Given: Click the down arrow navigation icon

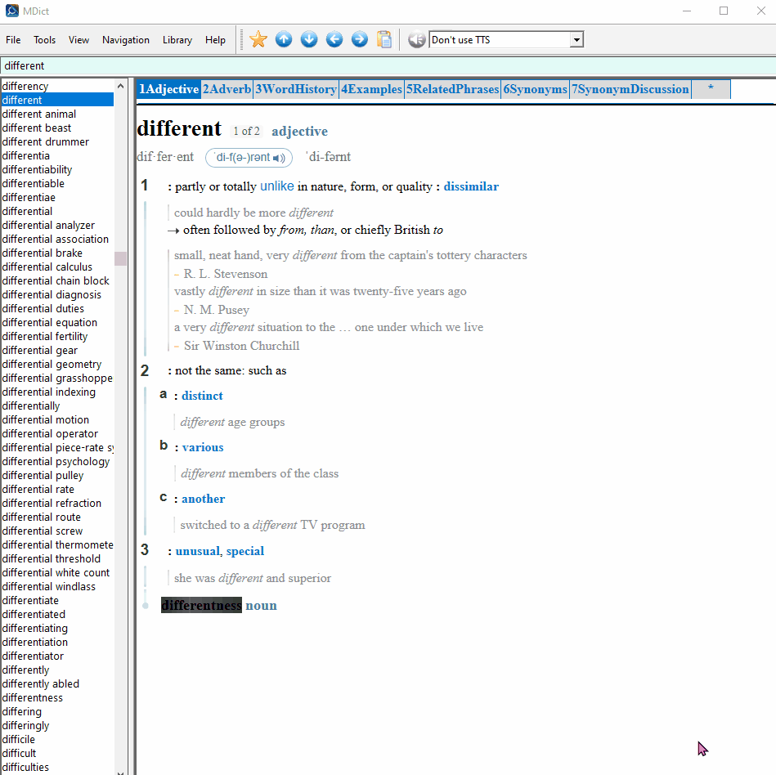Looking at the screenshot, I should [x=308, y=38].
